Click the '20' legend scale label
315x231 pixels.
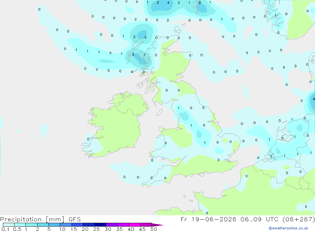click(x=85, y=229)
